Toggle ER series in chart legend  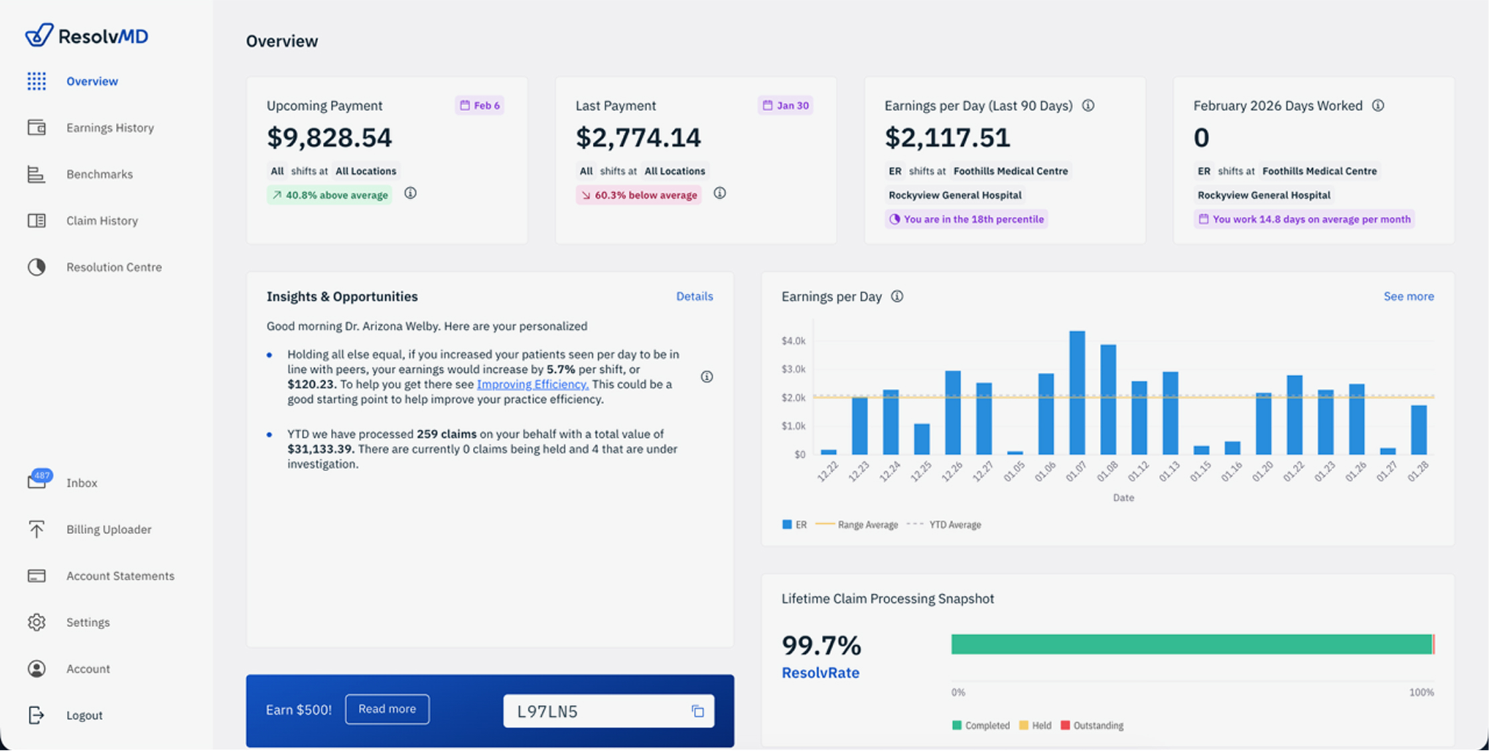click(x=794, y=525)
